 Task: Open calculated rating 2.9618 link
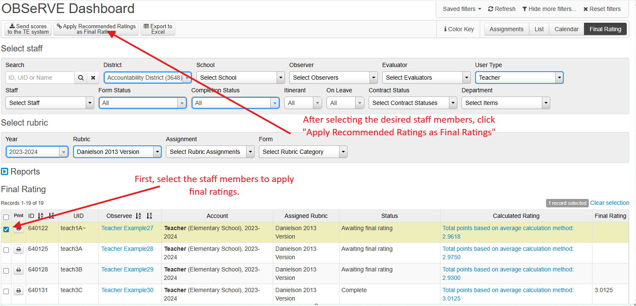click(508, 232)
